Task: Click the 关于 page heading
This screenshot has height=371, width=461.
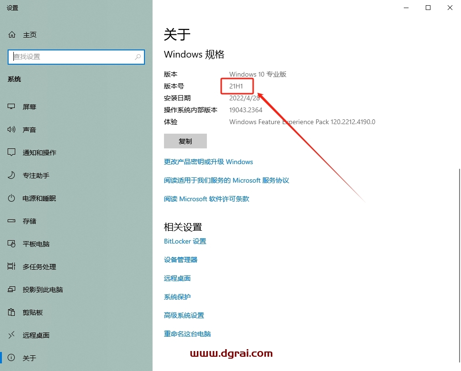Action: tap(177, 35)
